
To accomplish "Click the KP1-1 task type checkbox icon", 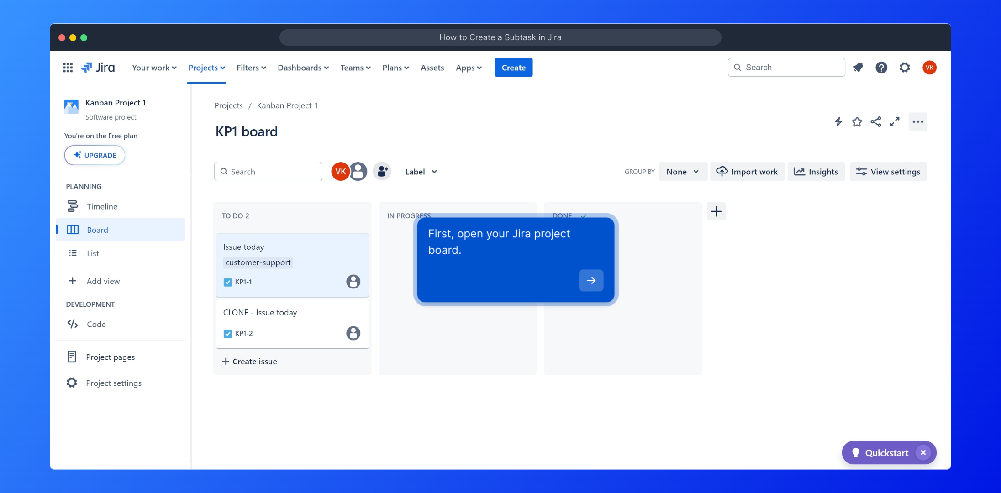I will click(x=228, y=282).
